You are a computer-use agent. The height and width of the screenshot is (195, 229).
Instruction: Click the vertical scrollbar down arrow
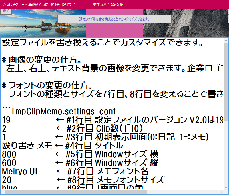(226, 187)
